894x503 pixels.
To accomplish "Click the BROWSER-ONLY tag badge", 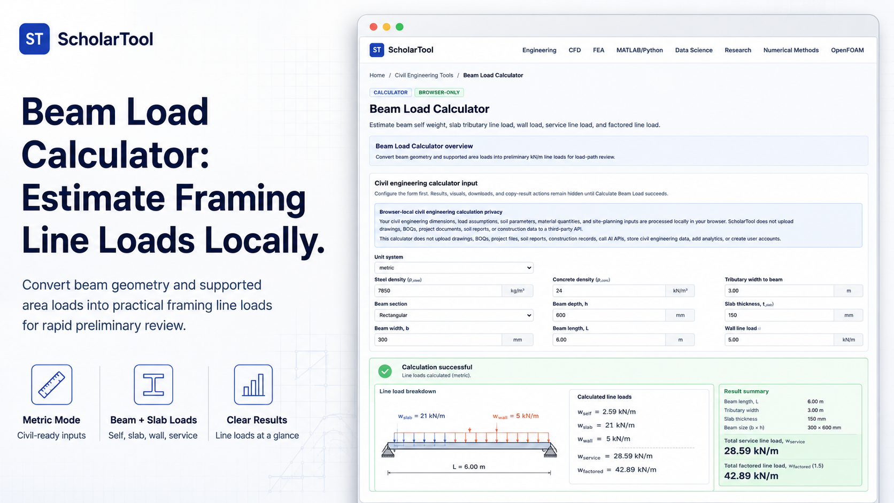I will pos(439,92).
